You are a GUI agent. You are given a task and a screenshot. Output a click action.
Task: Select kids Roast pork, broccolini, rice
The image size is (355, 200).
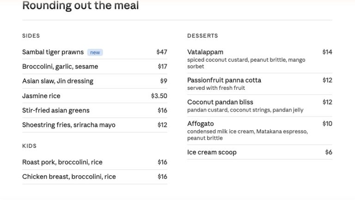62,162
